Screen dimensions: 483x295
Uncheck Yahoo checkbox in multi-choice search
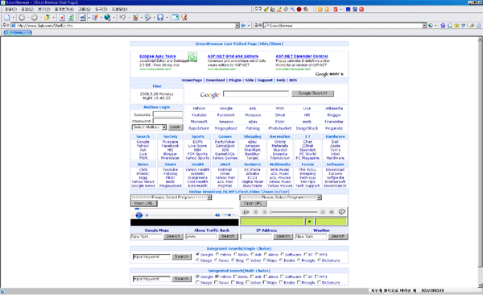point(217,276)
